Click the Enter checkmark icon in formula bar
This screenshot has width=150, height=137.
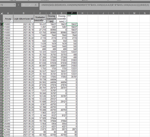[30, 5]
